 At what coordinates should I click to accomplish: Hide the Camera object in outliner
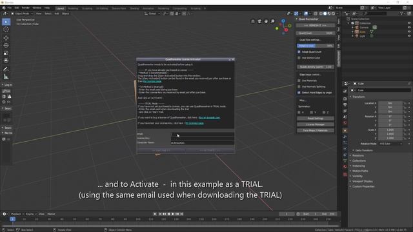coord(409,27)
